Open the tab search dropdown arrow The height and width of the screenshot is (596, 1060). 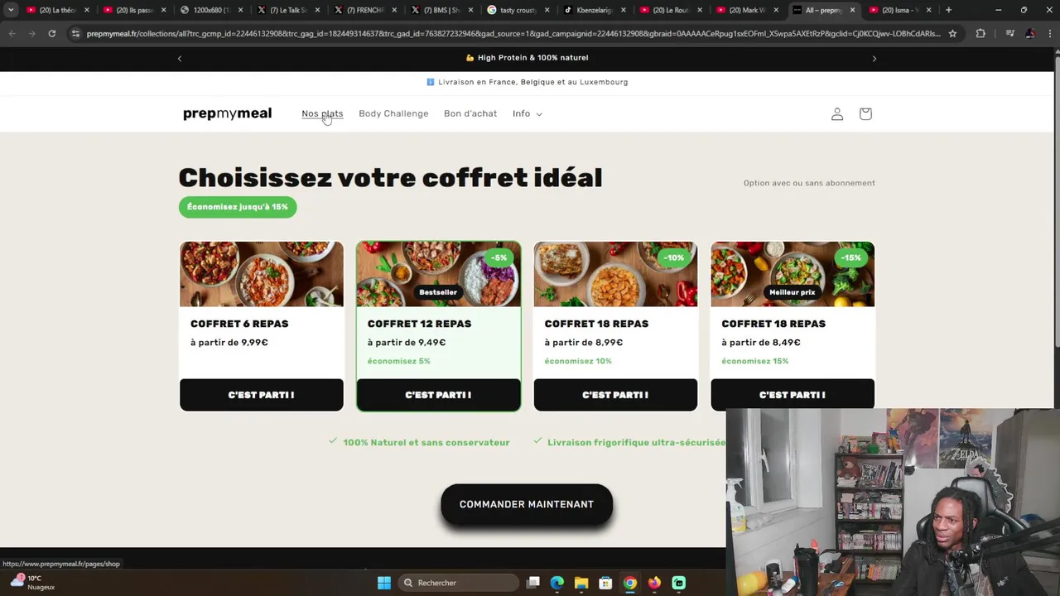click(11, 10)
